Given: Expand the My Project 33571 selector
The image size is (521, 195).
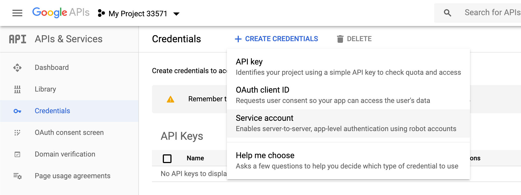Looking at the screenshot, I should click(x=138, y=14).
